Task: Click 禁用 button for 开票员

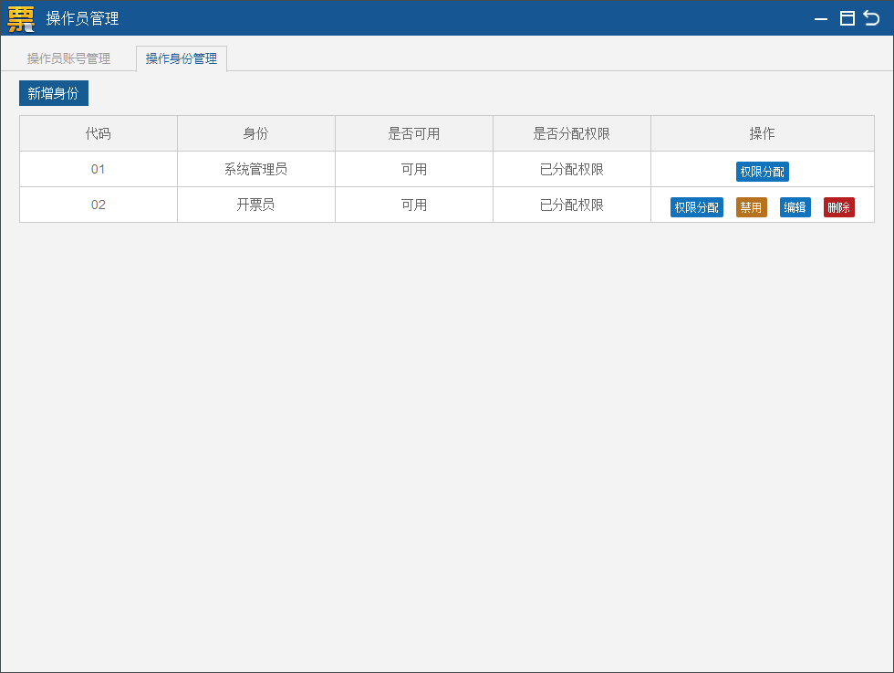Action: click(751, 207)
